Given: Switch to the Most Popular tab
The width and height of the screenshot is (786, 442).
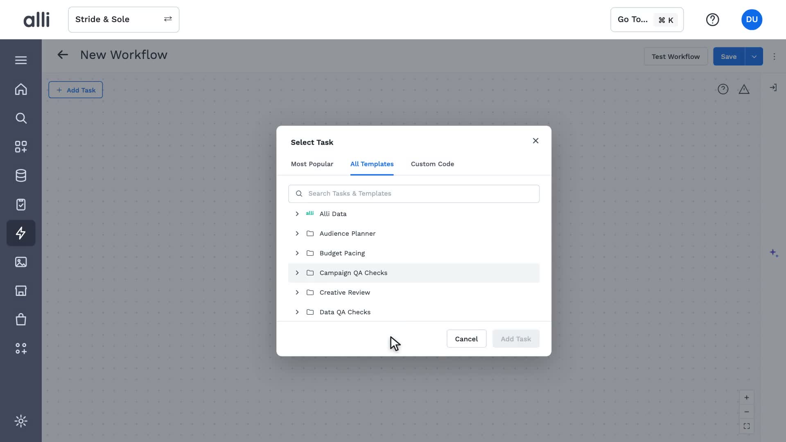Looking at the screenshot, I should pos(312,164).
